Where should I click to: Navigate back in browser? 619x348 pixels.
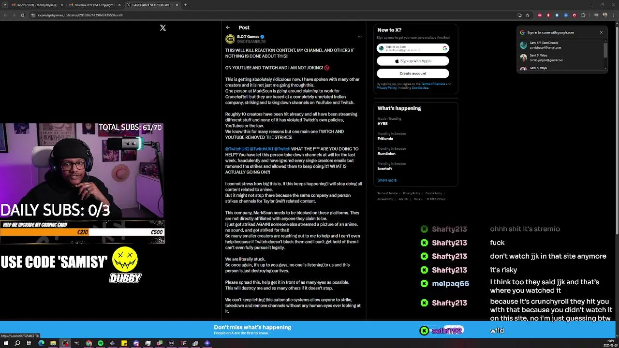click(5, 15)
